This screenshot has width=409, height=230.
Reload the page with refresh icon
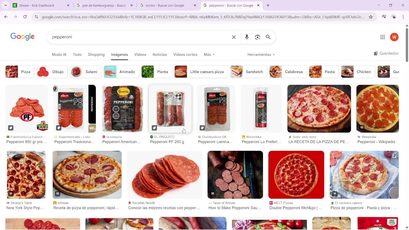pyautogui.click(x=25, y=17)
